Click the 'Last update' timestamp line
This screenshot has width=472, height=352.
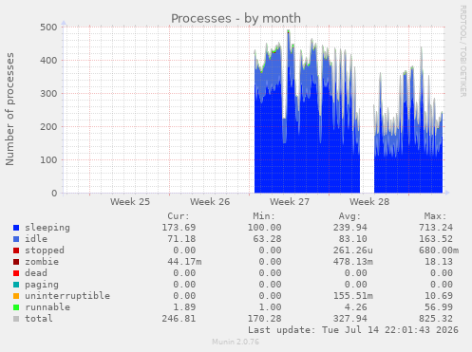click(353, 330)
